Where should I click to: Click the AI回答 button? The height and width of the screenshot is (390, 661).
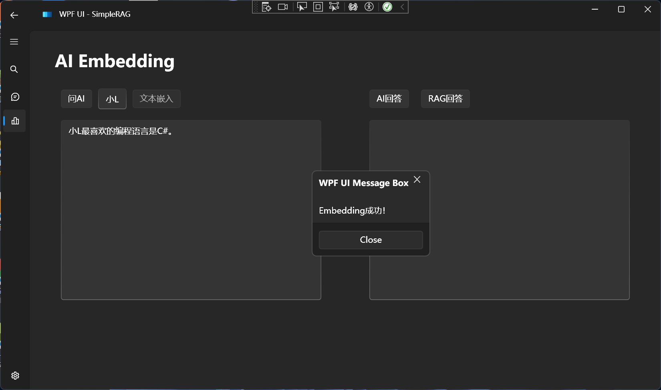point(389,99)
